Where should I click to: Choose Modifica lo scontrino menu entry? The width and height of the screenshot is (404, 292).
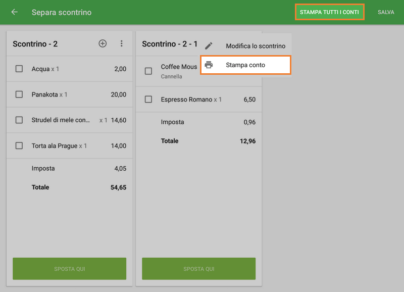255,46
